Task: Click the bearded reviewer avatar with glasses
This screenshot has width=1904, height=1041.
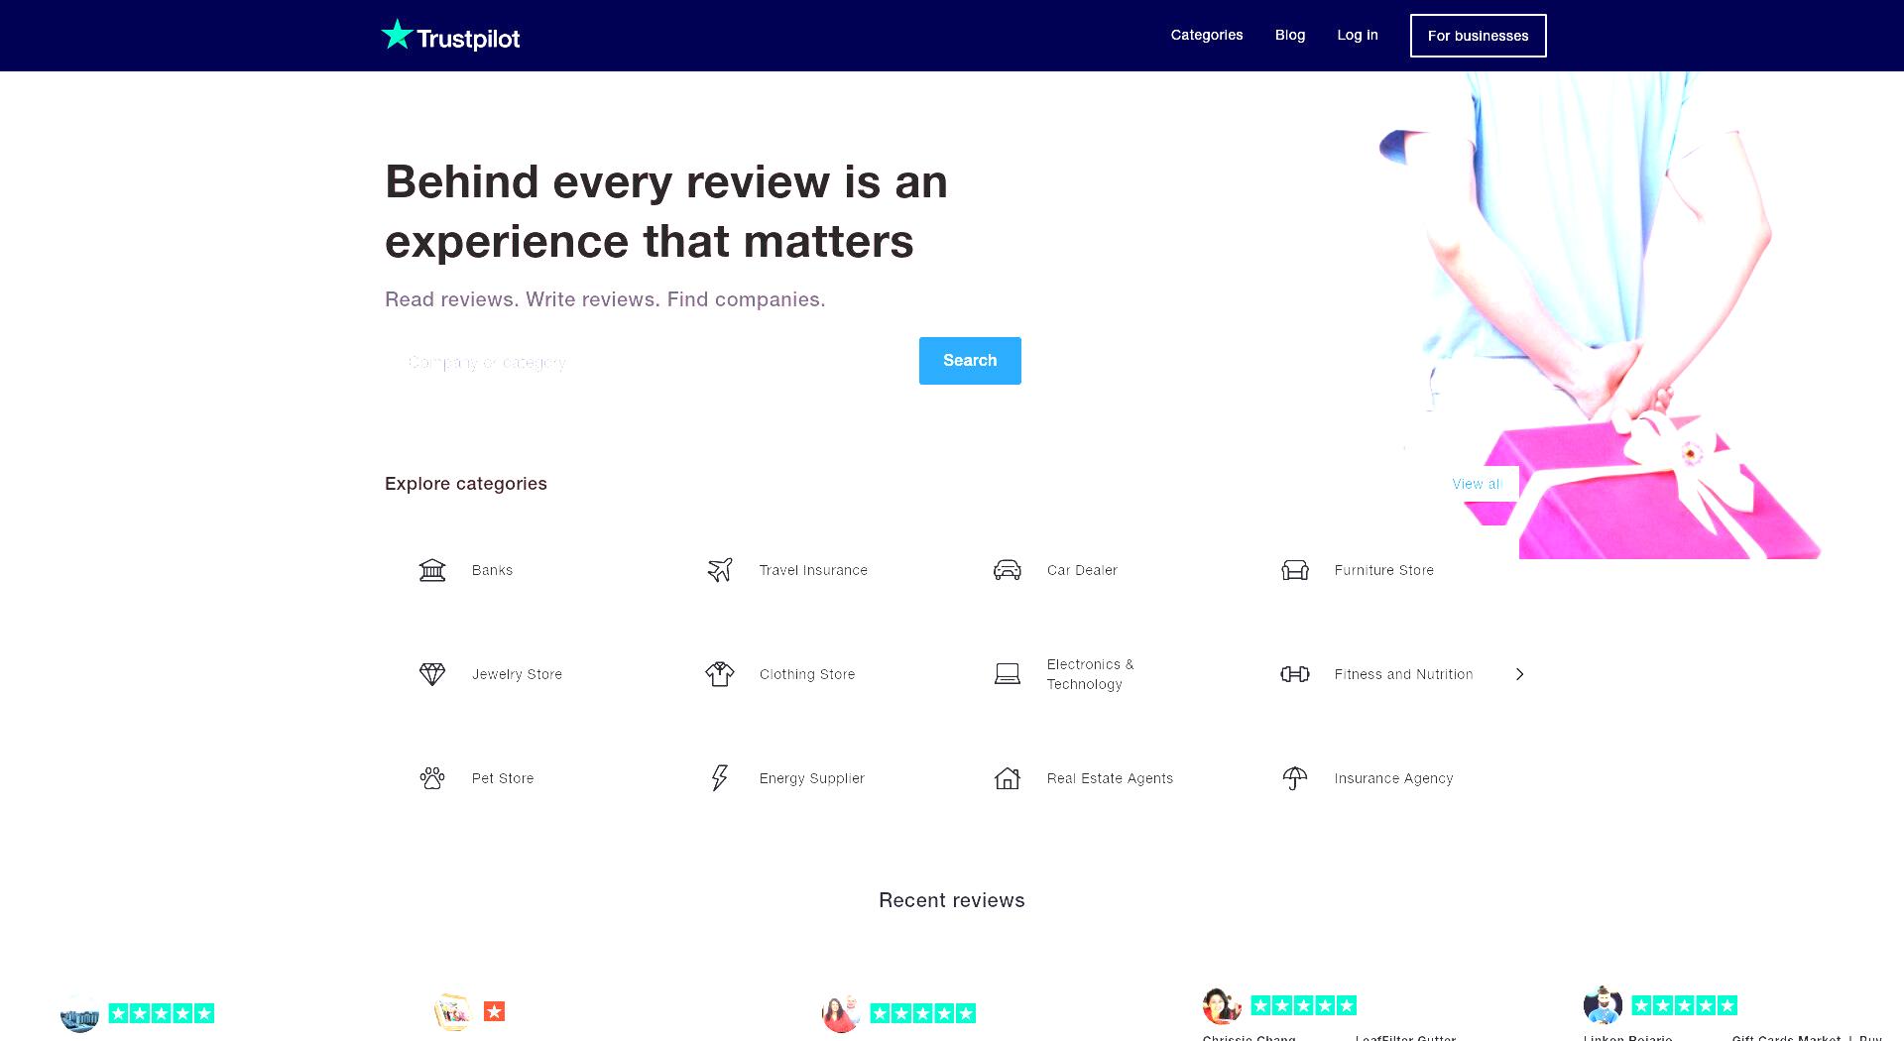Action: [x=1603, y=1005]
